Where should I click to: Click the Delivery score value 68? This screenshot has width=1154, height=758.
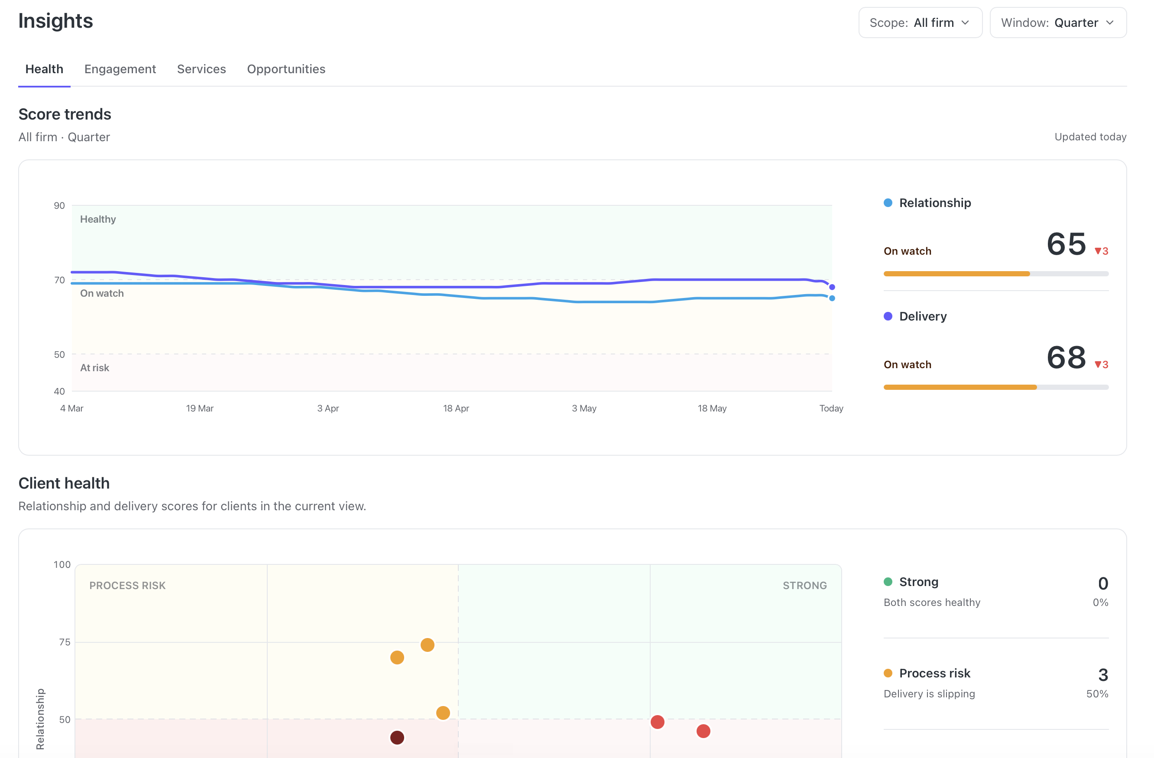1066,357
